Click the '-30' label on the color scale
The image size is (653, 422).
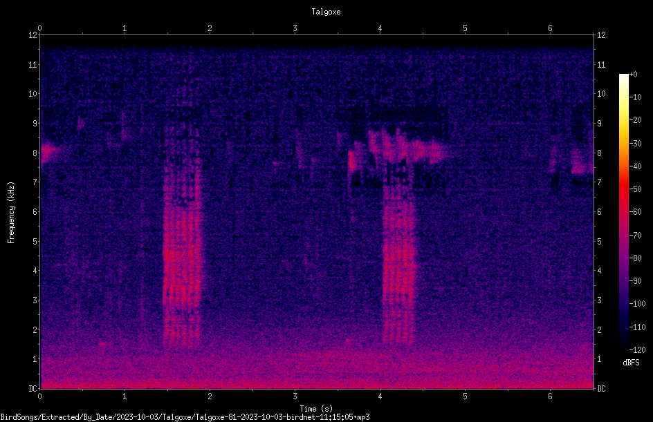point(635,143)
